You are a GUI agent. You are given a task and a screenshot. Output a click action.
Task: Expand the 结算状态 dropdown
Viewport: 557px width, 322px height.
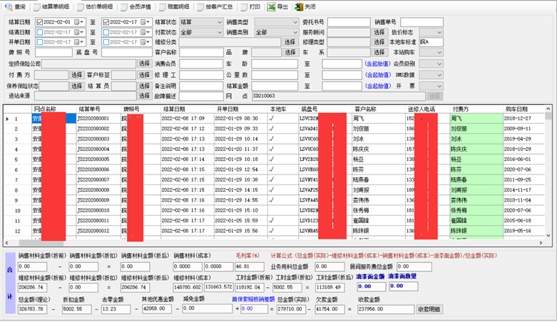[x=218, y=22]
